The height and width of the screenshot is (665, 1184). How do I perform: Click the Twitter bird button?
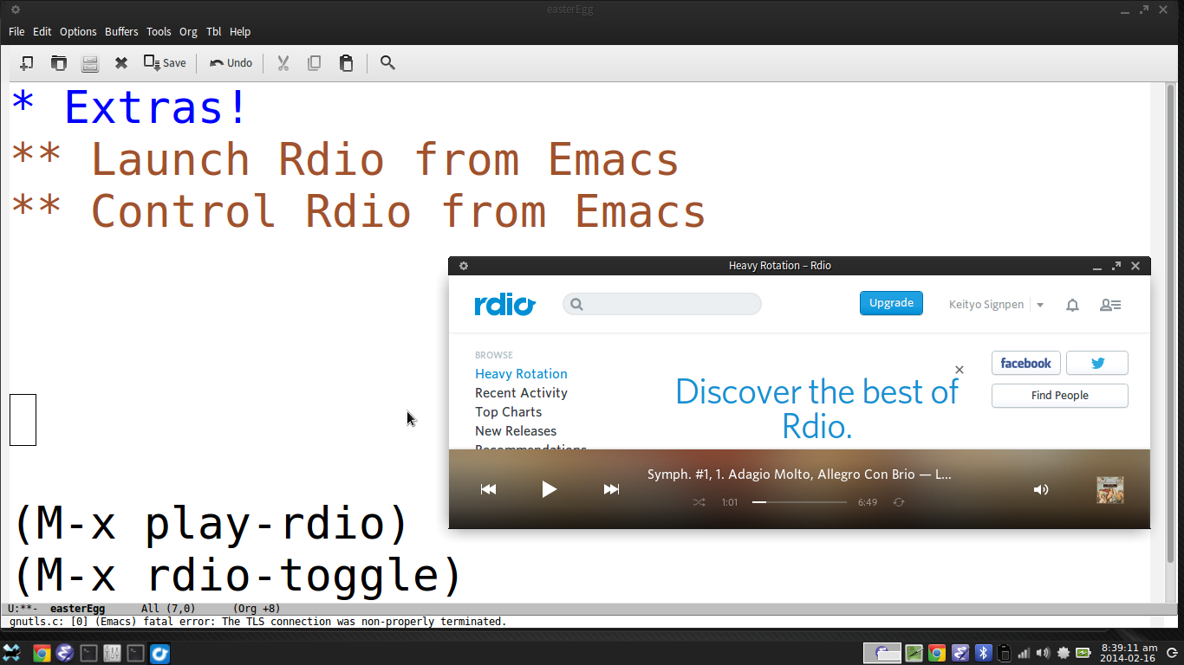1097,363
